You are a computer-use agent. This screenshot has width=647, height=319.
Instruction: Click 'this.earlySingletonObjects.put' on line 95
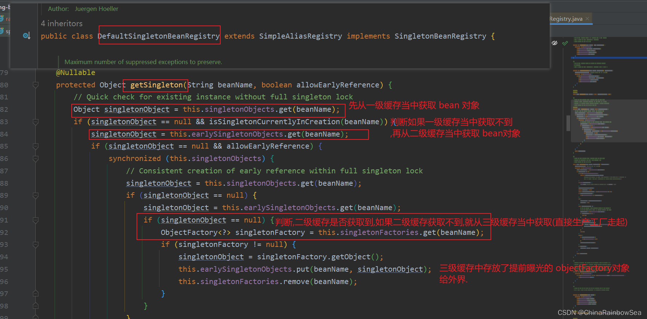coord(244,269)
